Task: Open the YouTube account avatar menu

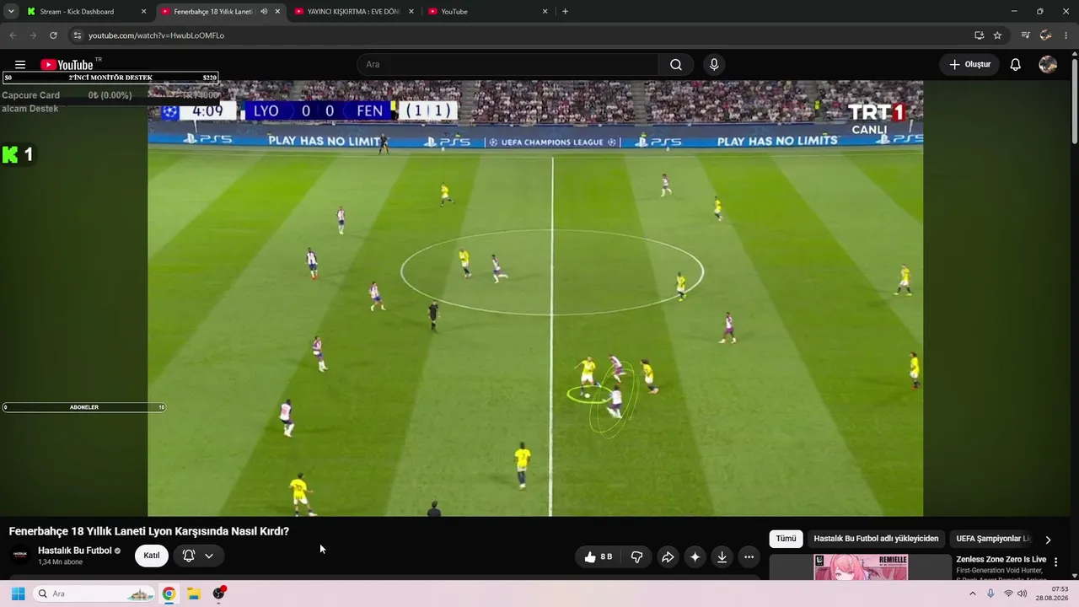Action: tap(1048, 65)
